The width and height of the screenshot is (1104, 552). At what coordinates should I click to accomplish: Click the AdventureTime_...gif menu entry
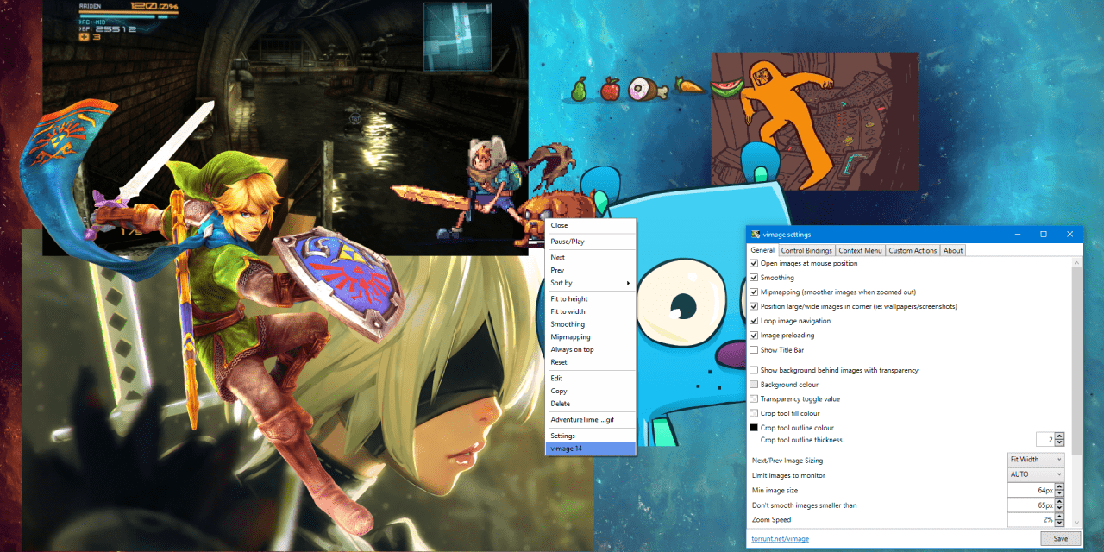coord(590,419)
